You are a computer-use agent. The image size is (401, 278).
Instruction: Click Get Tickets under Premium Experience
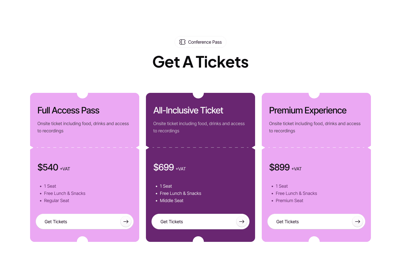[x=287, y=222]
